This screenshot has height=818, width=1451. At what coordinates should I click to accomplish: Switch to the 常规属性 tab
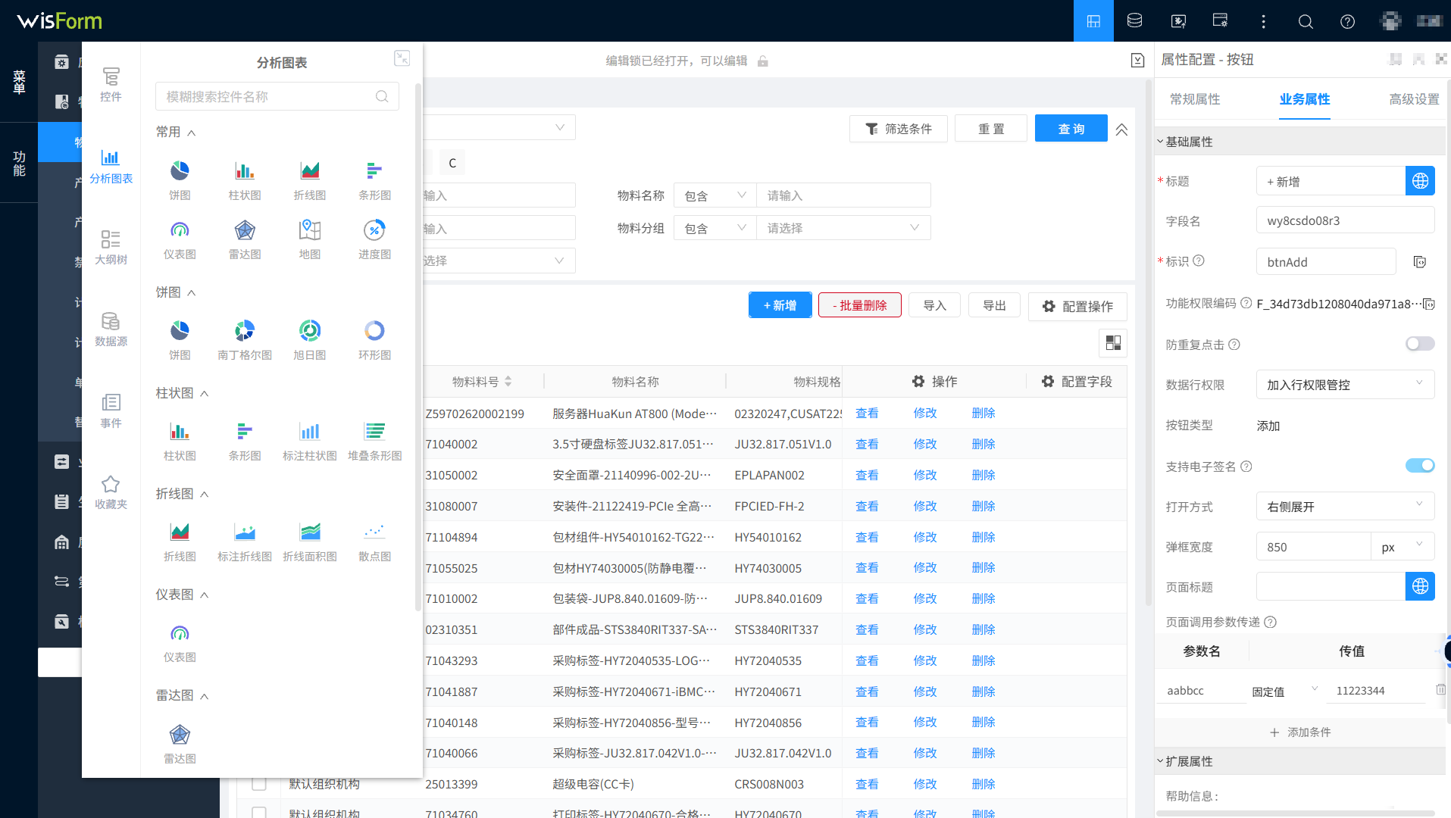pyautogui.click(x=1195, y=99)
